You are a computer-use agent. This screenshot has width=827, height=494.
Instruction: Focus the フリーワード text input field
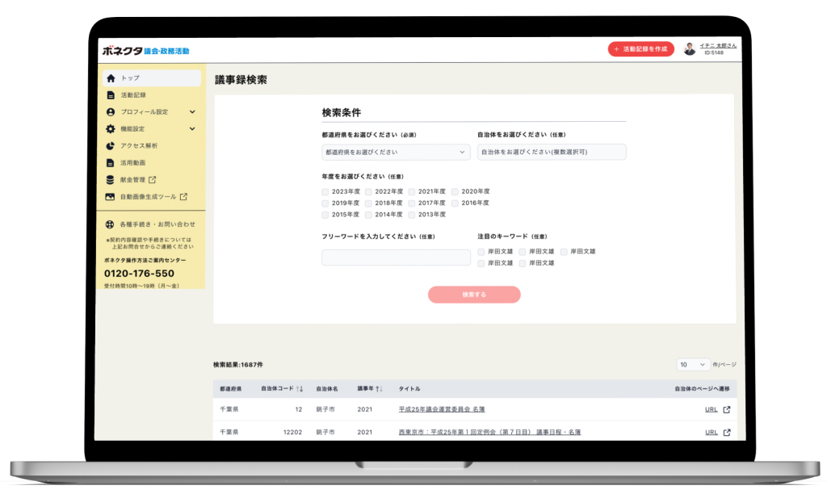396,257
